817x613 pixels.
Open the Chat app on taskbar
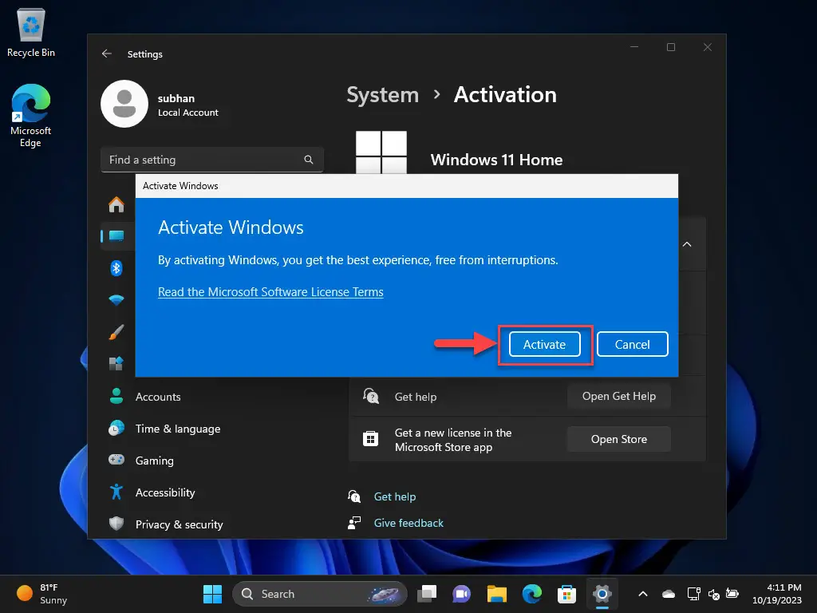point(462,594)
